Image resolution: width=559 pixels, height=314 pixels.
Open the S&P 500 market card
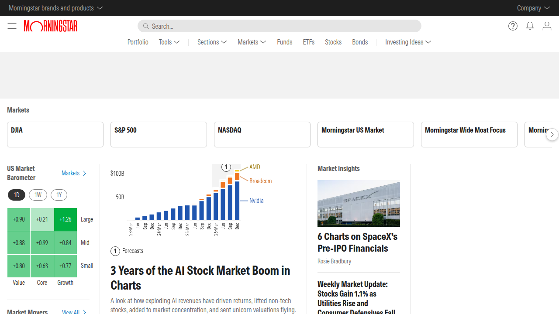tap(159, 134)
